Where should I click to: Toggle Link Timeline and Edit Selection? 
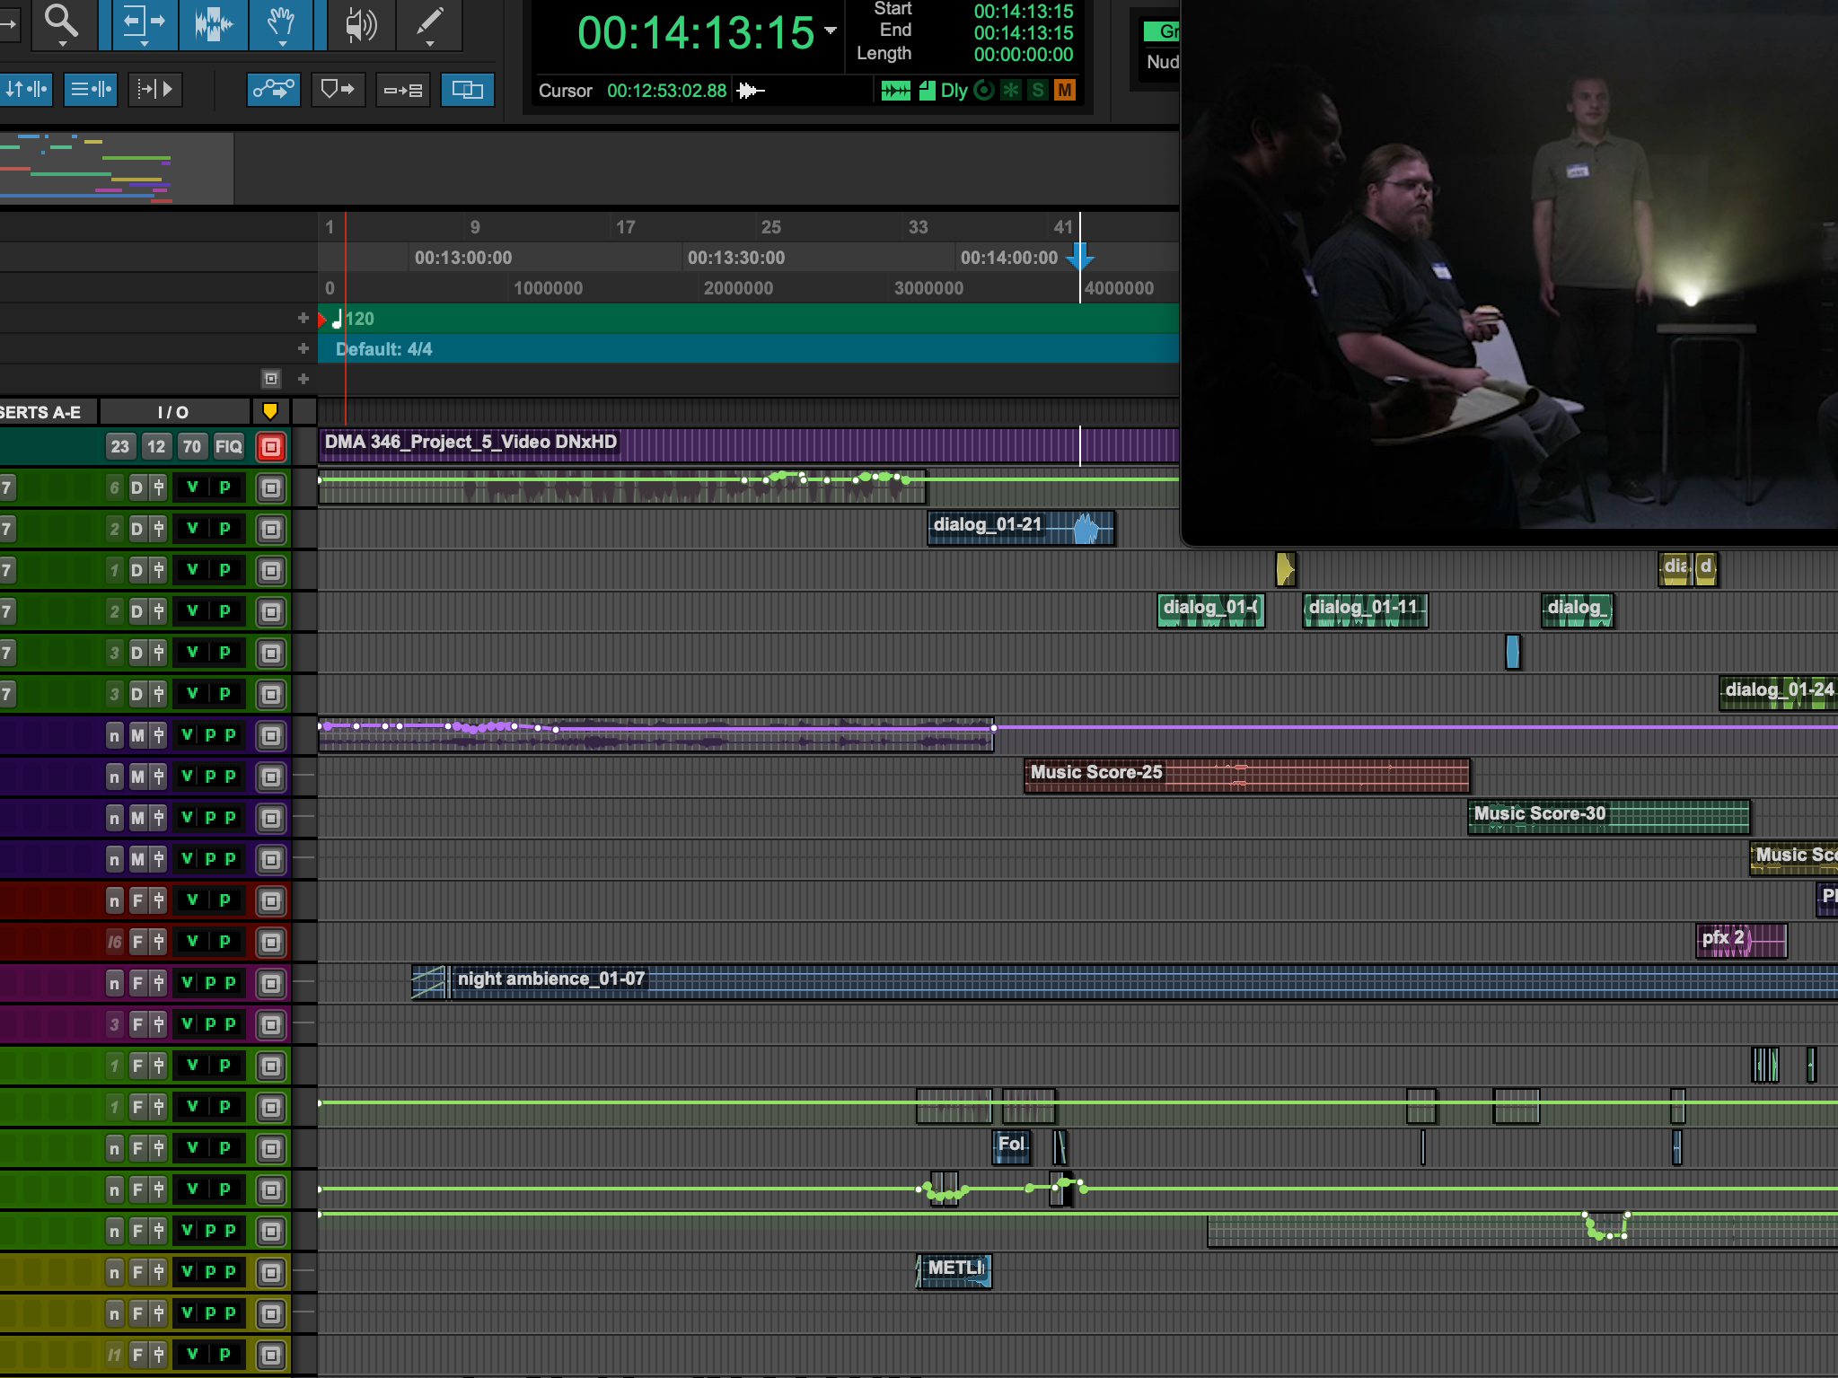pyautogui.click(x=467, y=90)
